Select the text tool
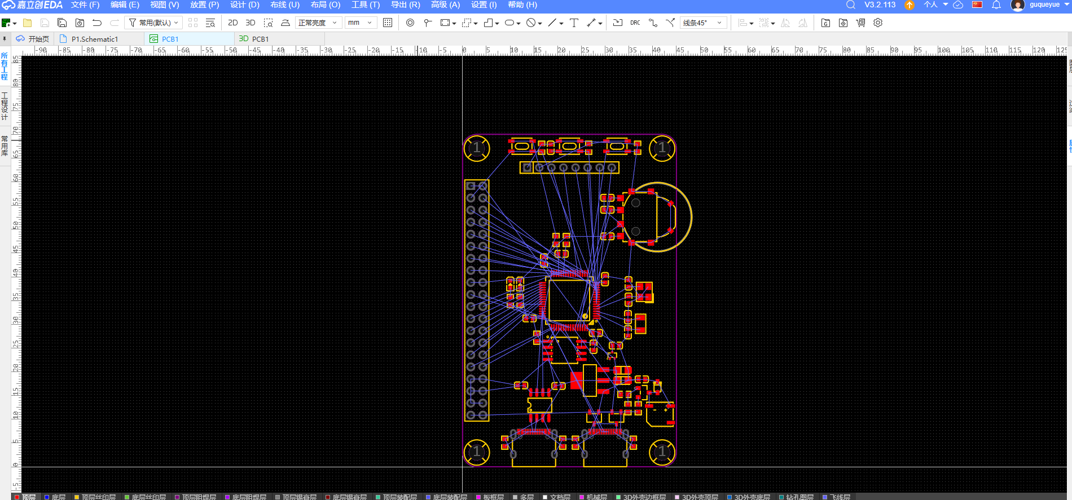This screenshot has height=500, width=1072. pos(574,23)
